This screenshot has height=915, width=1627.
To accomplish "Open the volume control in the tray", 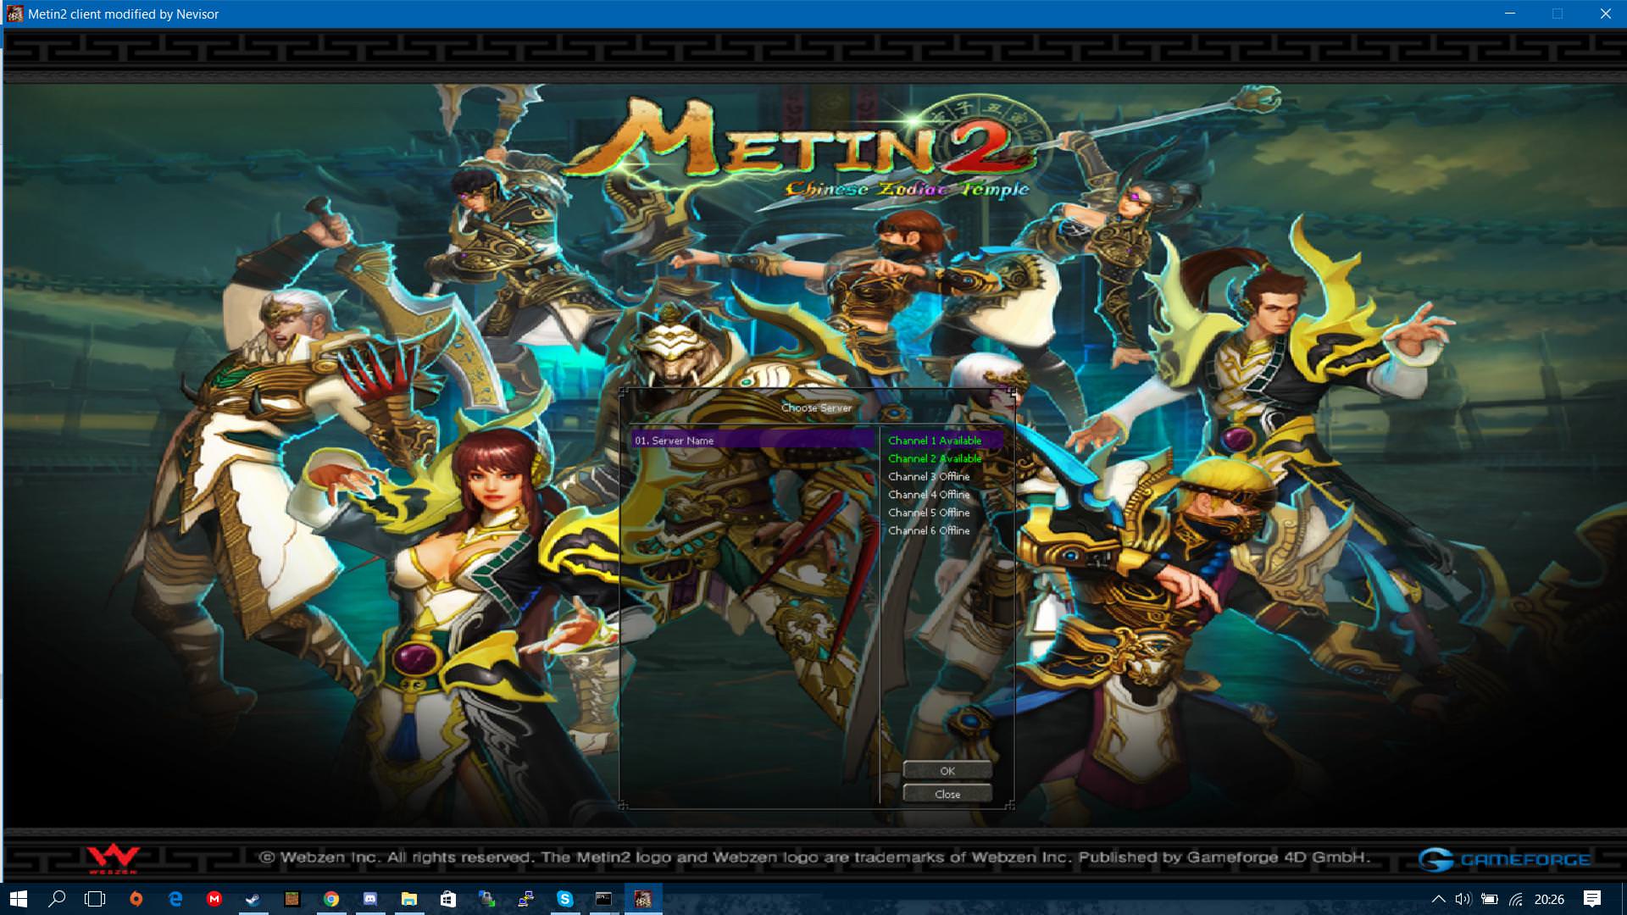I will pos(1463,899).
